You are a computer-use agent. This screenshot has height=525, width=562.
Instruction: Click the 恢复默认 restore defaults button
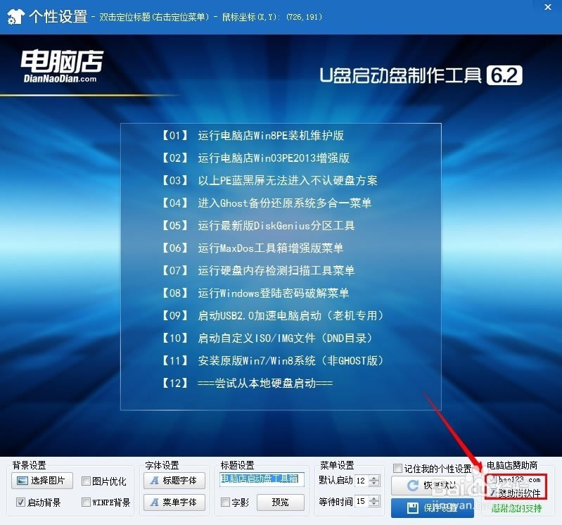(x=433, y=486)
